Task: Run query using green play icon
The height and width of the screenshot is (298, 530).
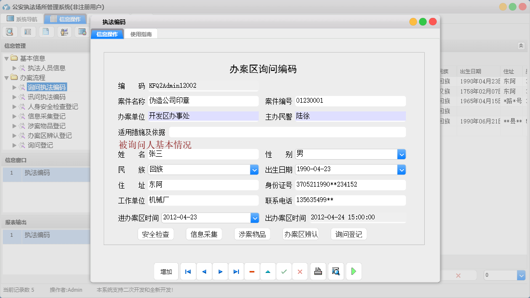Action: click(x=353, y=271)
